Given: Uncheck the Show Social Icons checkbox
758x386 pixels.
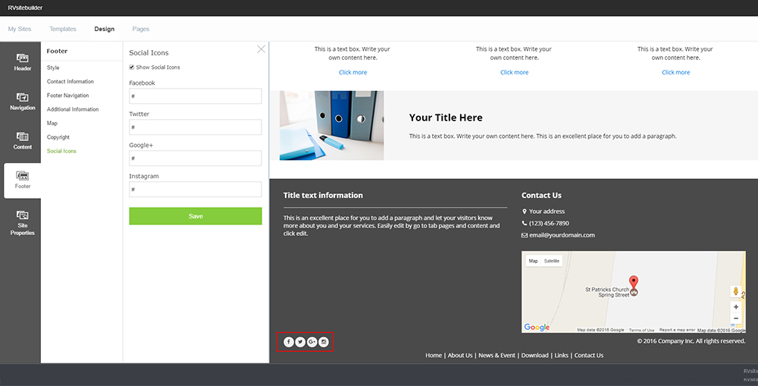Looking at the screenshot, I should tap(132, 67).
